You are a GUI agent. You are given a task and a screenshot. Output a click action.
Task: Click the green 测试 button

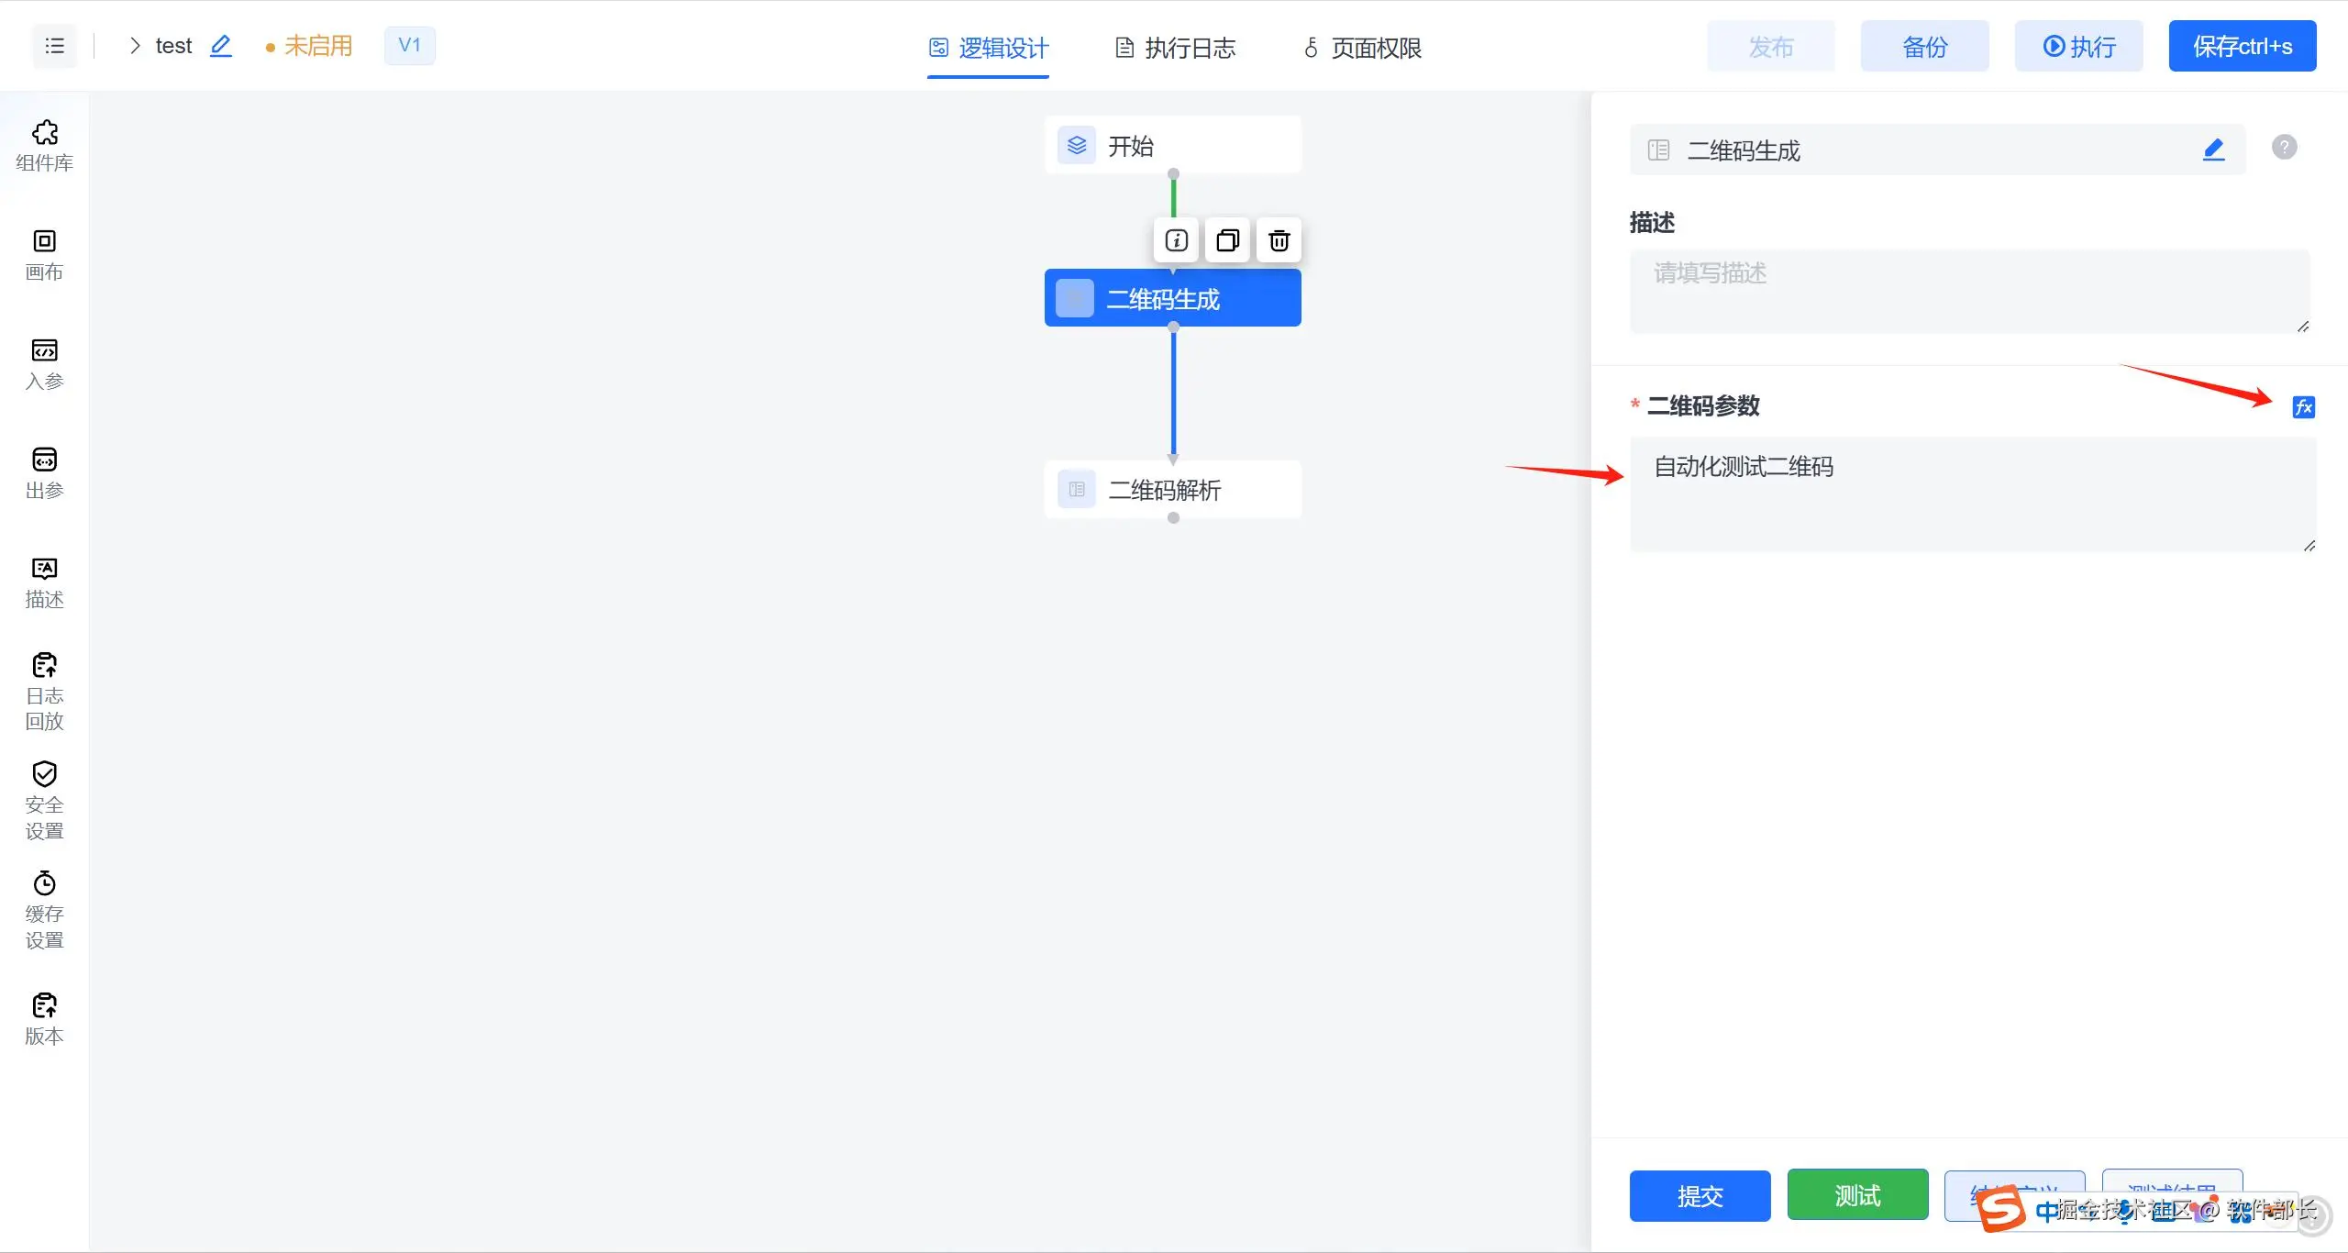[x=1857, y=1195]
